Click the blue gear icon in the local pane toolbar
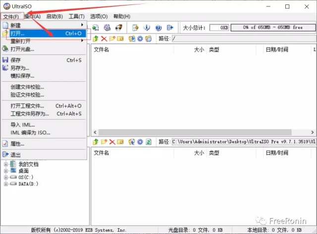Screen dimensions: 317x234 pos(140,141)
